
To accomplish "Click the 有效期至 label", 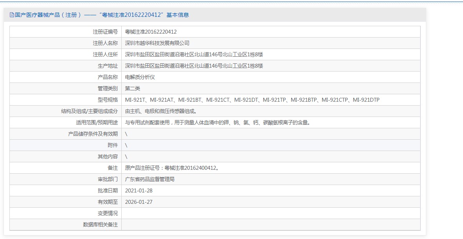I will click(108, 202).
